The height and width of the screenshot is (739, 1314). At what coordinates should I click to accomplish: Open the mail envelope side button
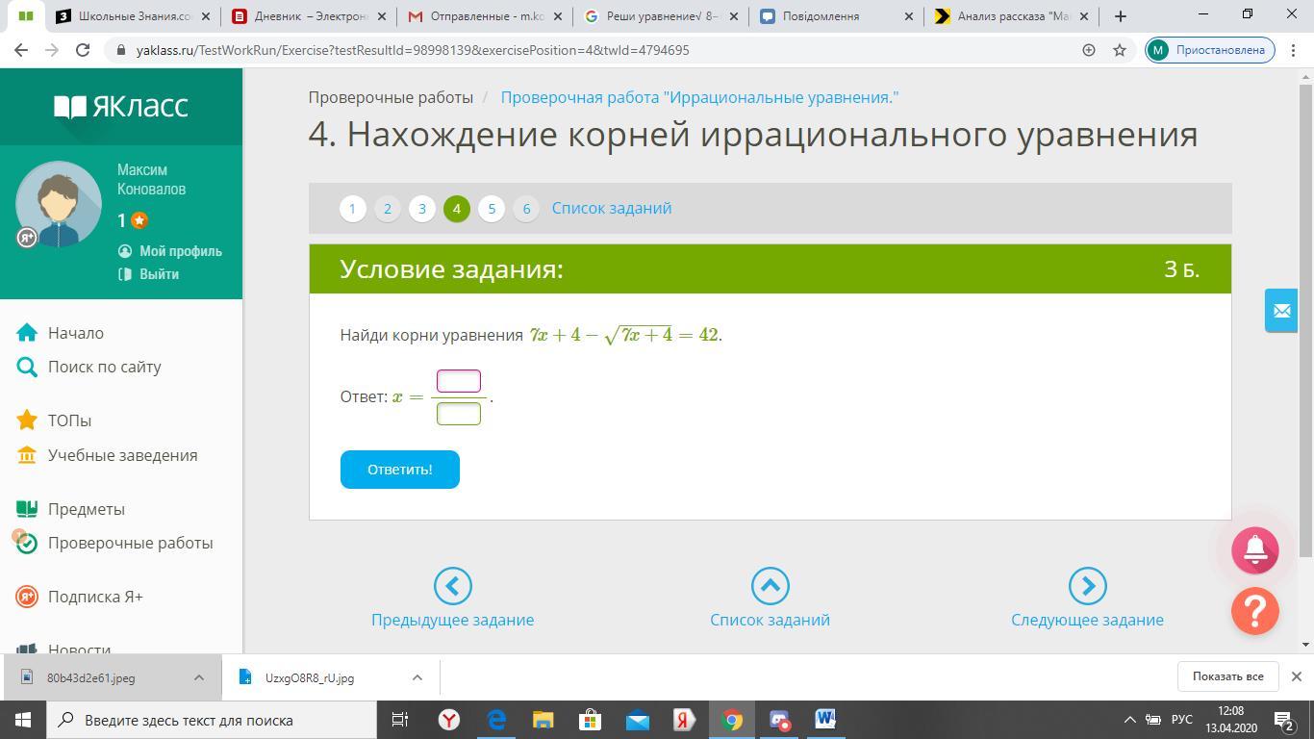pos(1281,311)
